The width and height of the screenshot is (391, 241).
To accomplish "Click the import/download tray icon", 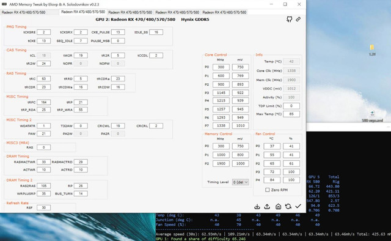I will (257, 207).
